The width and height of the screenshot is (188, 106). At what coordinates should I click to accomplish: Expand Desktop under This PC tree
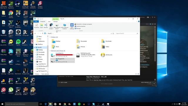pos(35,50)
